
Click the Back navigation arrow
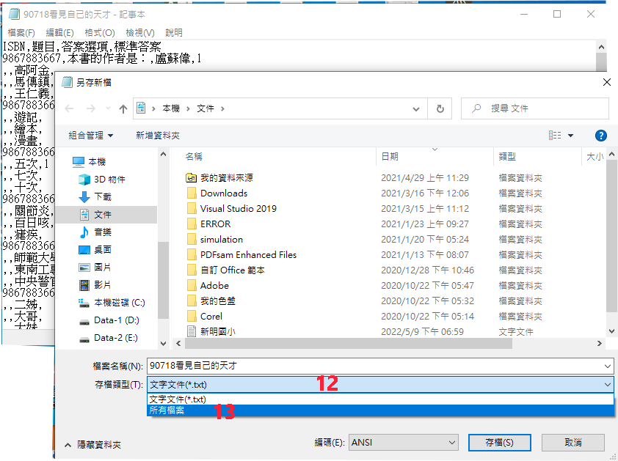click(70, 108)
